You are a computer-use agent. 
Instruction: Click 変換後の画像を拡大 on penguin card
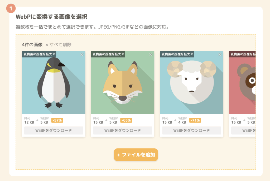(39, 54)
